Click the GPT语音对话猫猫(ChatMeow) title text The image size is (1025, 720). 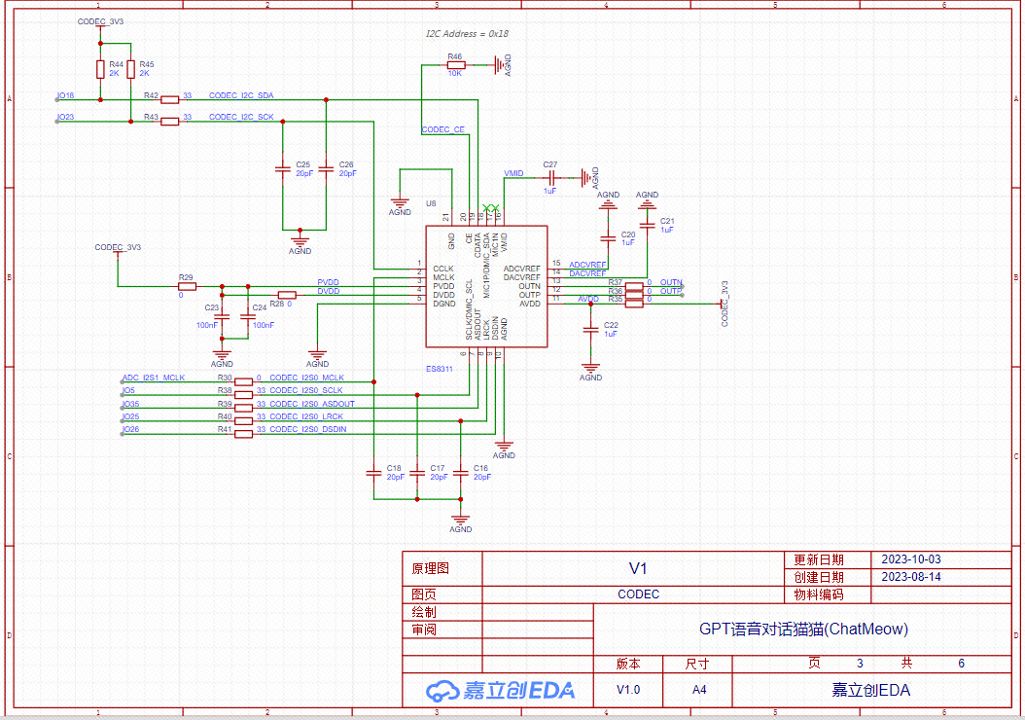click(803, 629)
